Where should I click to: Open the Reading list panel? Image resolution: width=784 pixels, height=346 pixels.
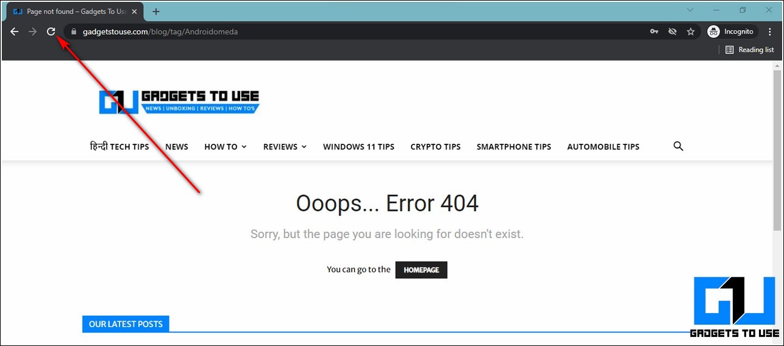pyautogui.click(x=749, y=50)
